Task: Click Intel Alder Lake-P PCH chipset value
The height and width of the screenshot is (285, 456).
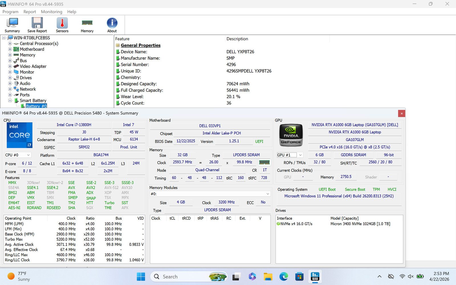Action: coord(222,133)
